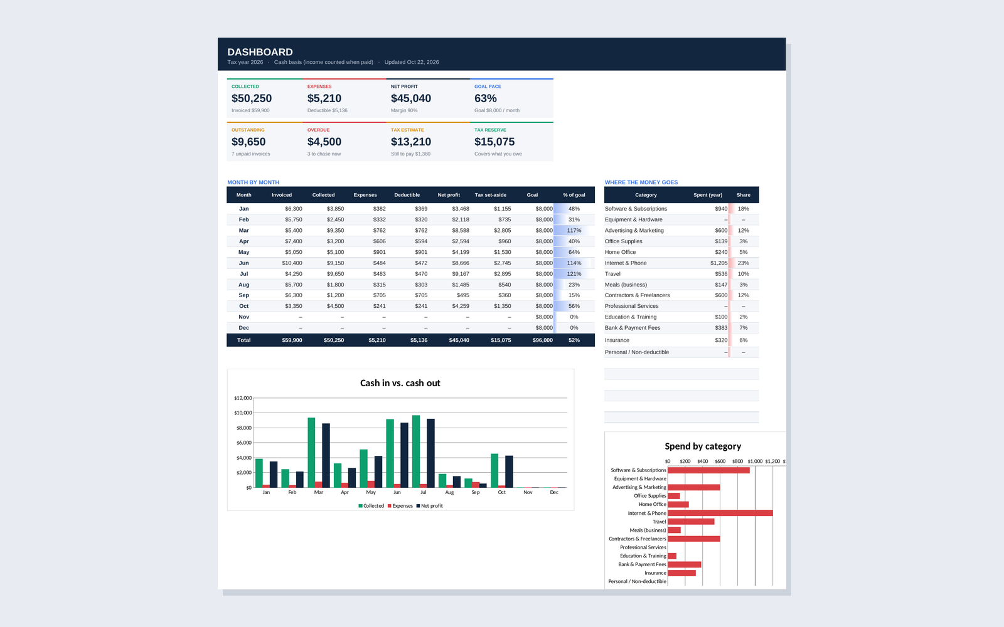Select the Outstanding amount $9,650

[x=248, y=142]
